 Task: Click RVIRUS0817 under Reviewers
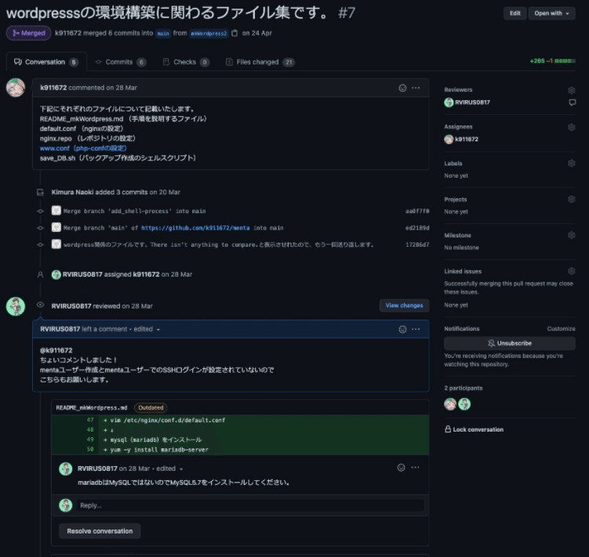[x=473, y=103]
